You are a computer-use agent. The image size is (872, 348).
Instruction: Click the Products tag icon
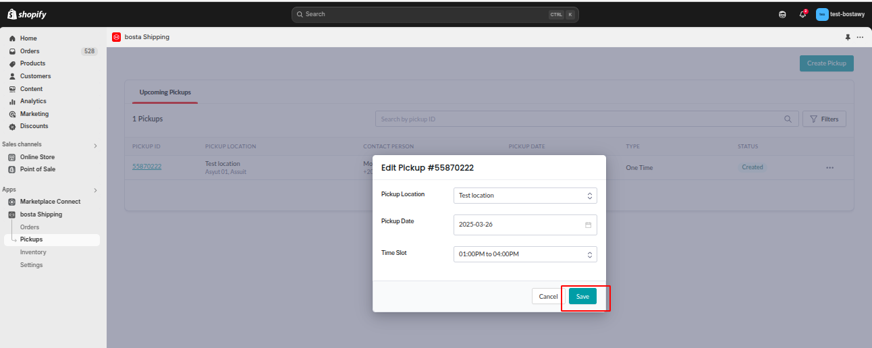12,63
